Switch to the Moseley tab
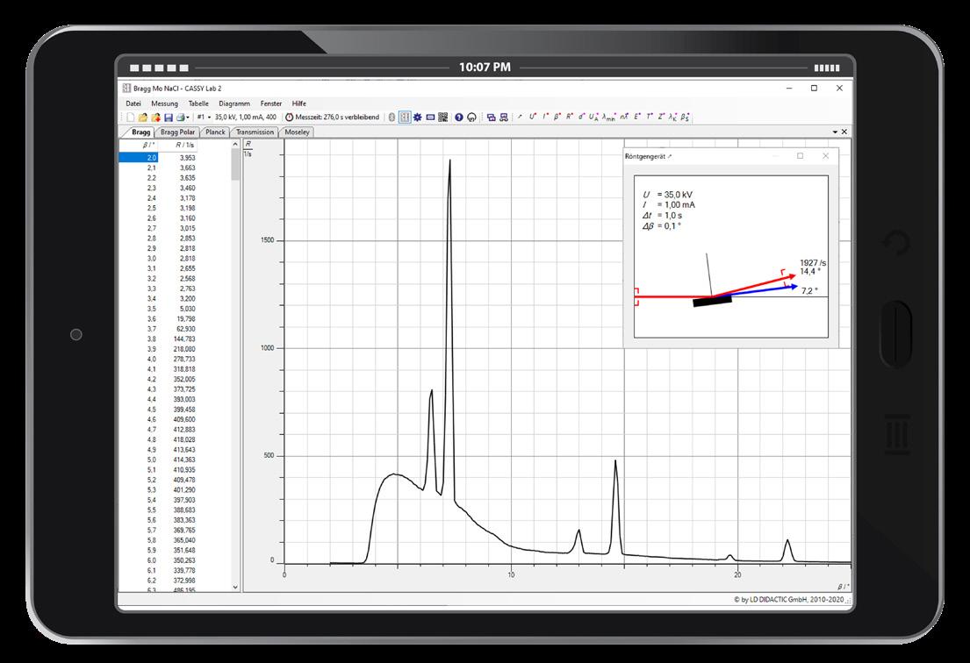This screenshot has width=970, height=663. coord(298,132)
